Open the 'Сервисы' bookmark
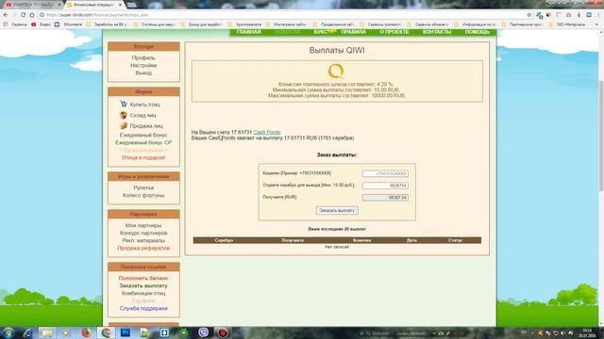604x339 pixels. coord(15,24)
